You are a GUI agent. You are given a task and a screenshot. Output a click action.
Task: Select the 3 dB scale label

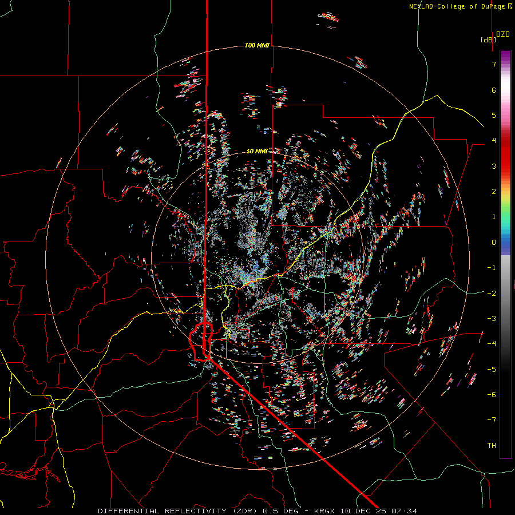pos(494,166)
